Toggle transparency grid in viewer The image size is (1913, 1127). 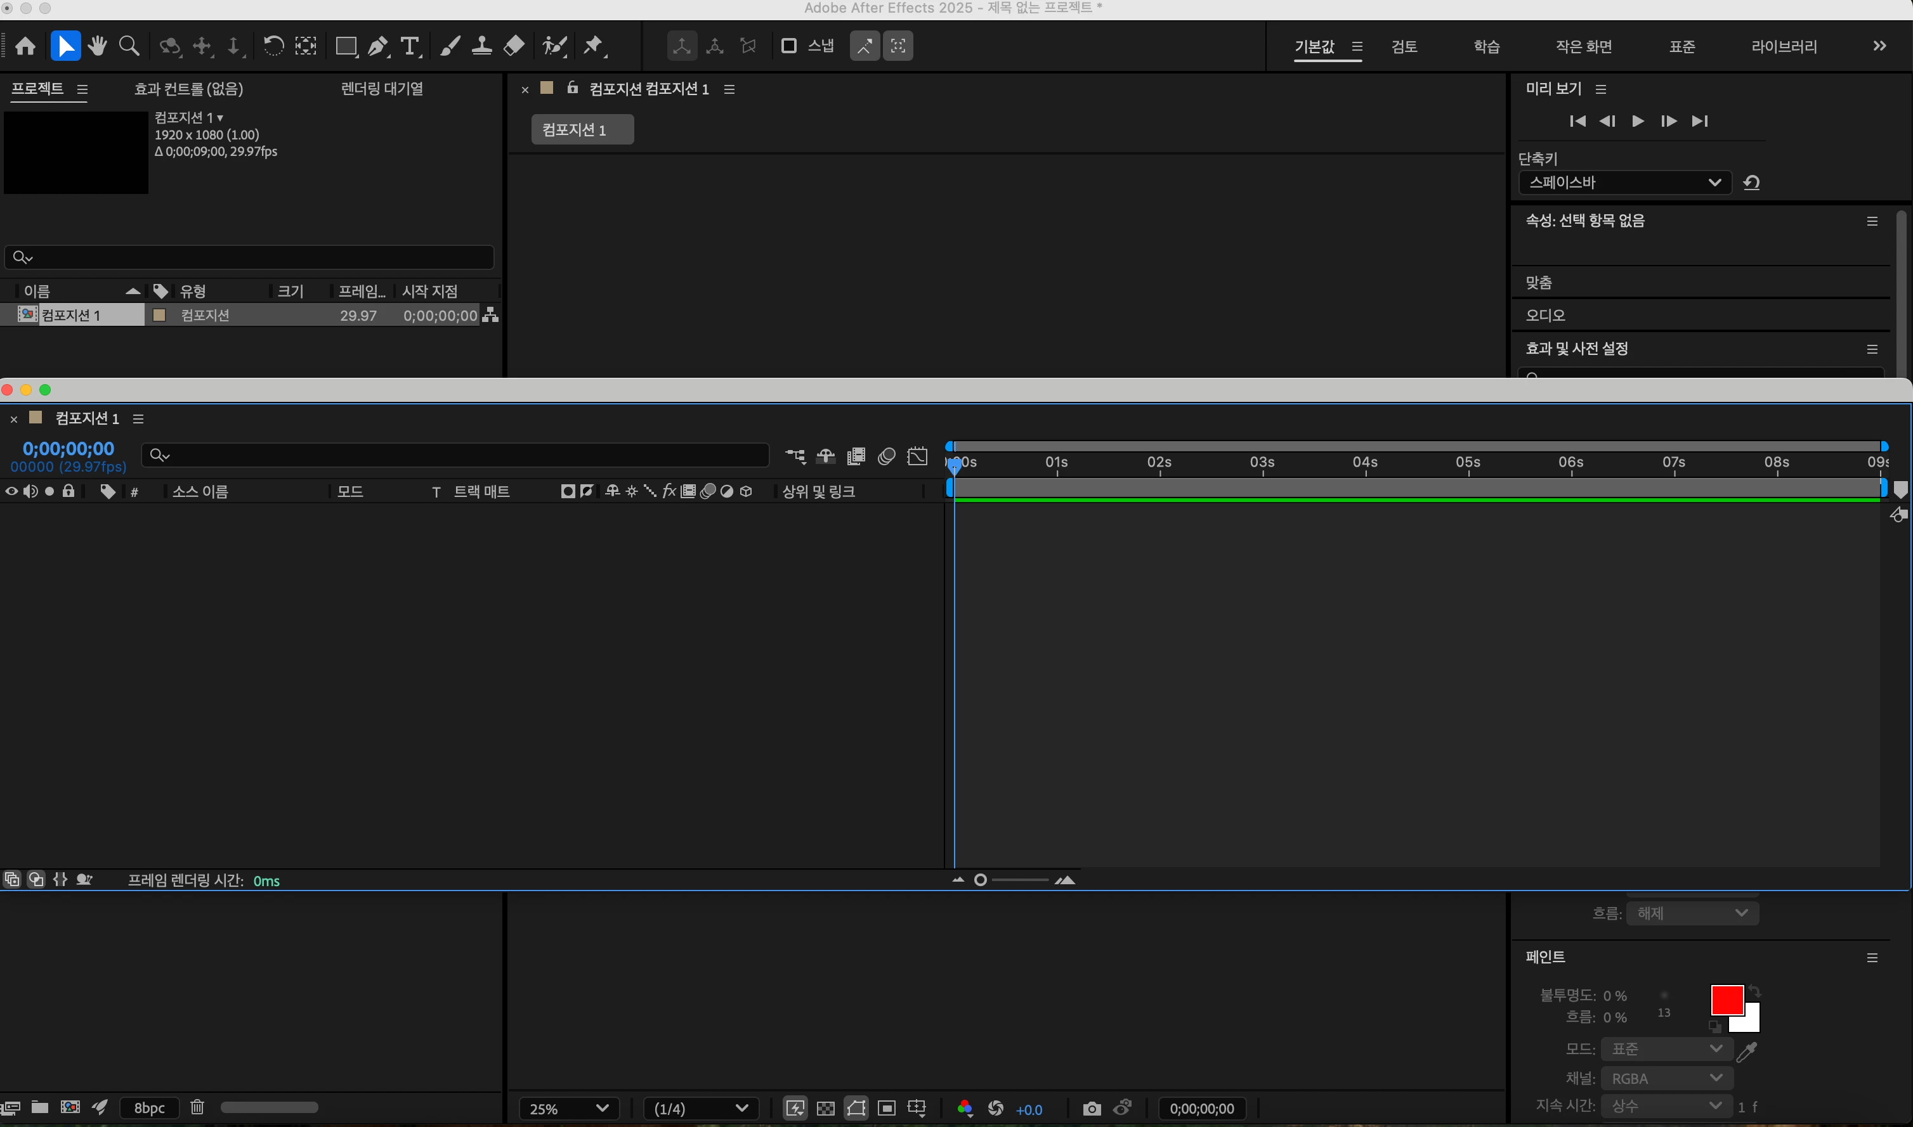(x=825, y=1109)
